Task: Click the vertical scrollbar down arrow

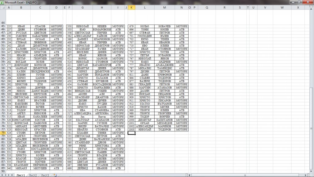Action: coord(311,171)
